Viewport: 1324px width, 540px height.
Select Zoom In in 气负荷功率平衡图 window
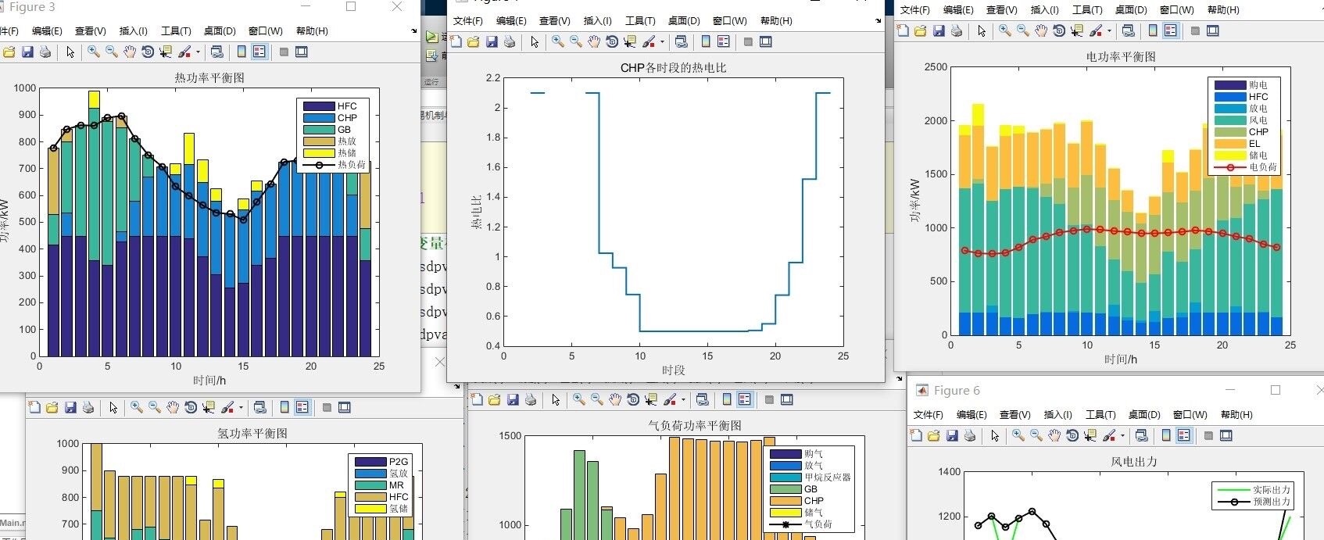click(579, 399)
